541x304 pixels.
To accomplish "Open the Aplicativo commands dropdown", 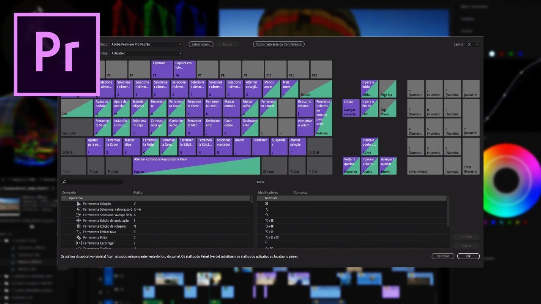I will 146,53.
